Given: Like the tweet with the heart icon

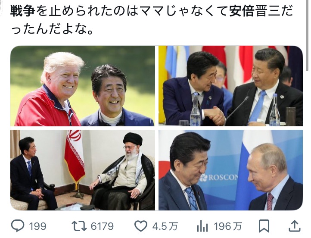Looking at the screenshot, I should click(x=141, y=226).
